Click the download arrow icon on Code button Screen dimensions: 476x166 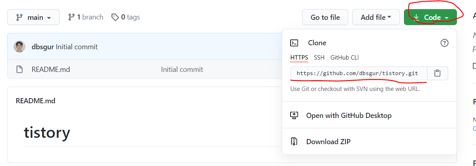(416, 18)
